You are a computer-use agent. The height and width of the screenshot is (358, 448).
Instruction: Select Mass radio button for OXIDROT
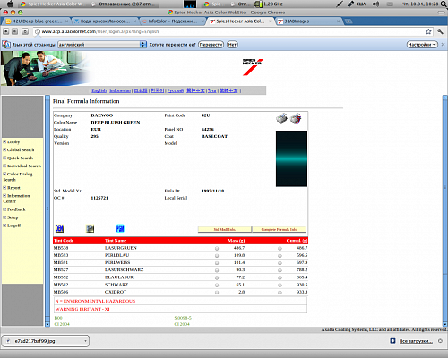coord(217,293)
